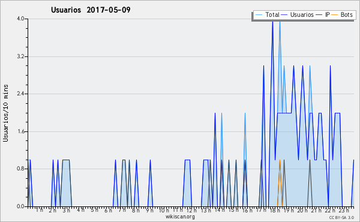360x222 pixels.
Task: Click the 23 h label on x-axis
Action: click(344, 210)
